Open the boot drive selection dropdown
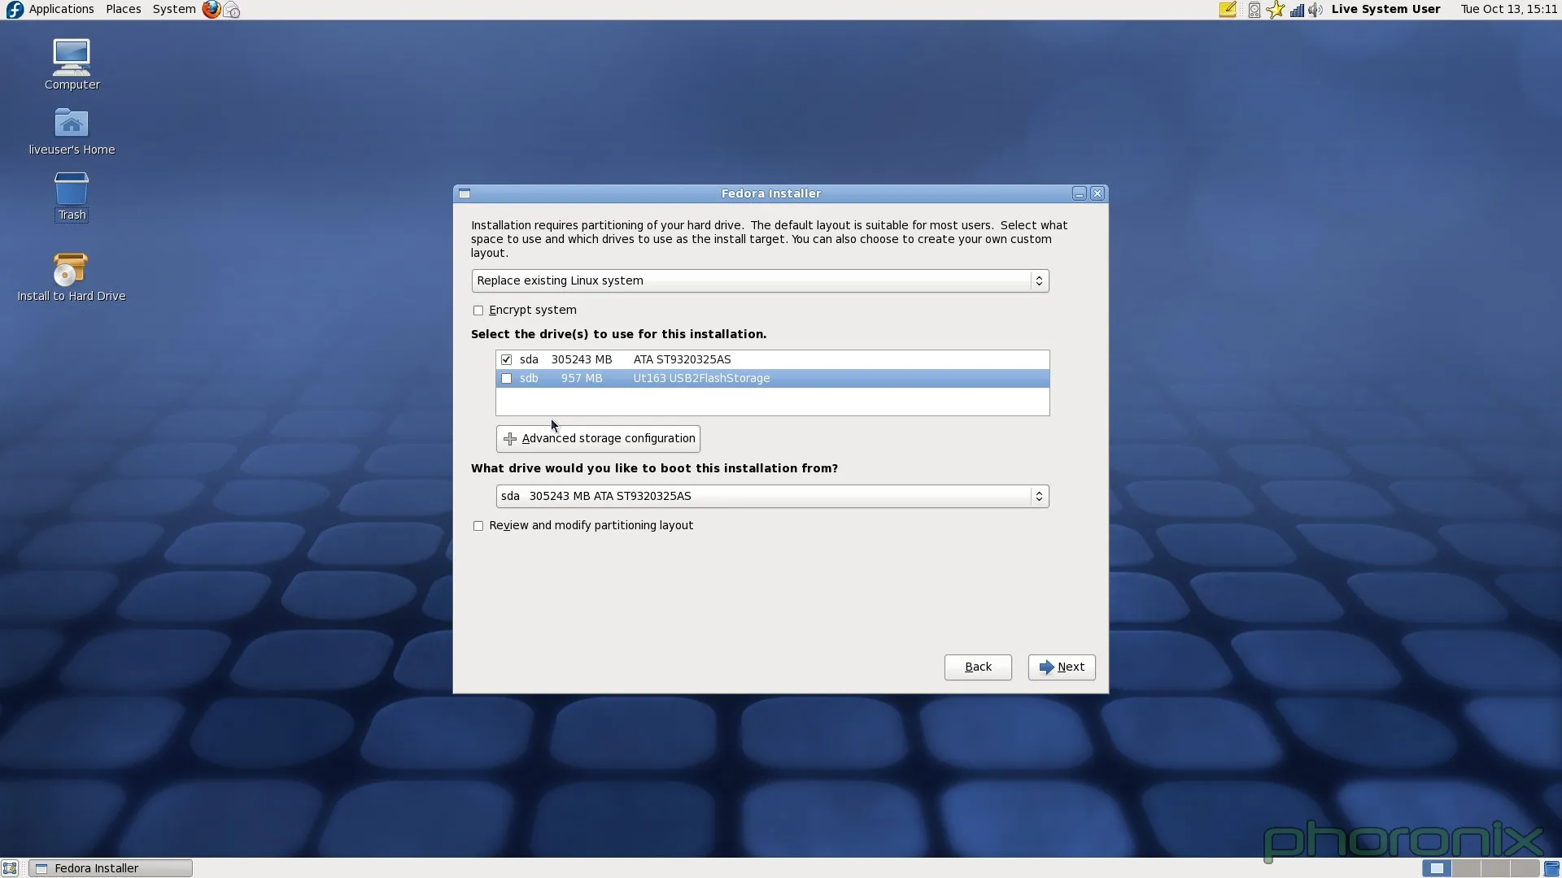This screenshot has height=878, width=1562. click(x=772, y=496)
